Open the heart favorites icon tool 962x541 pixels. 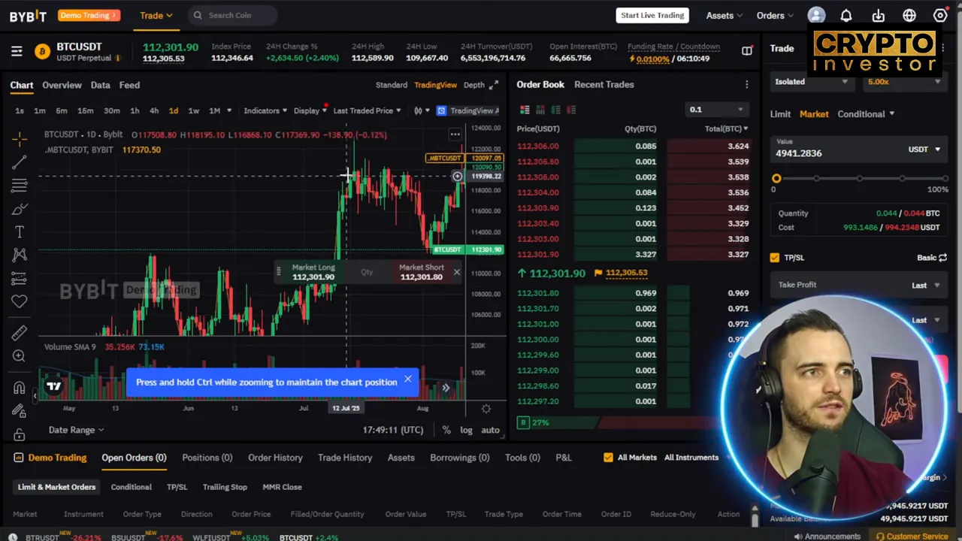(20, 301)
